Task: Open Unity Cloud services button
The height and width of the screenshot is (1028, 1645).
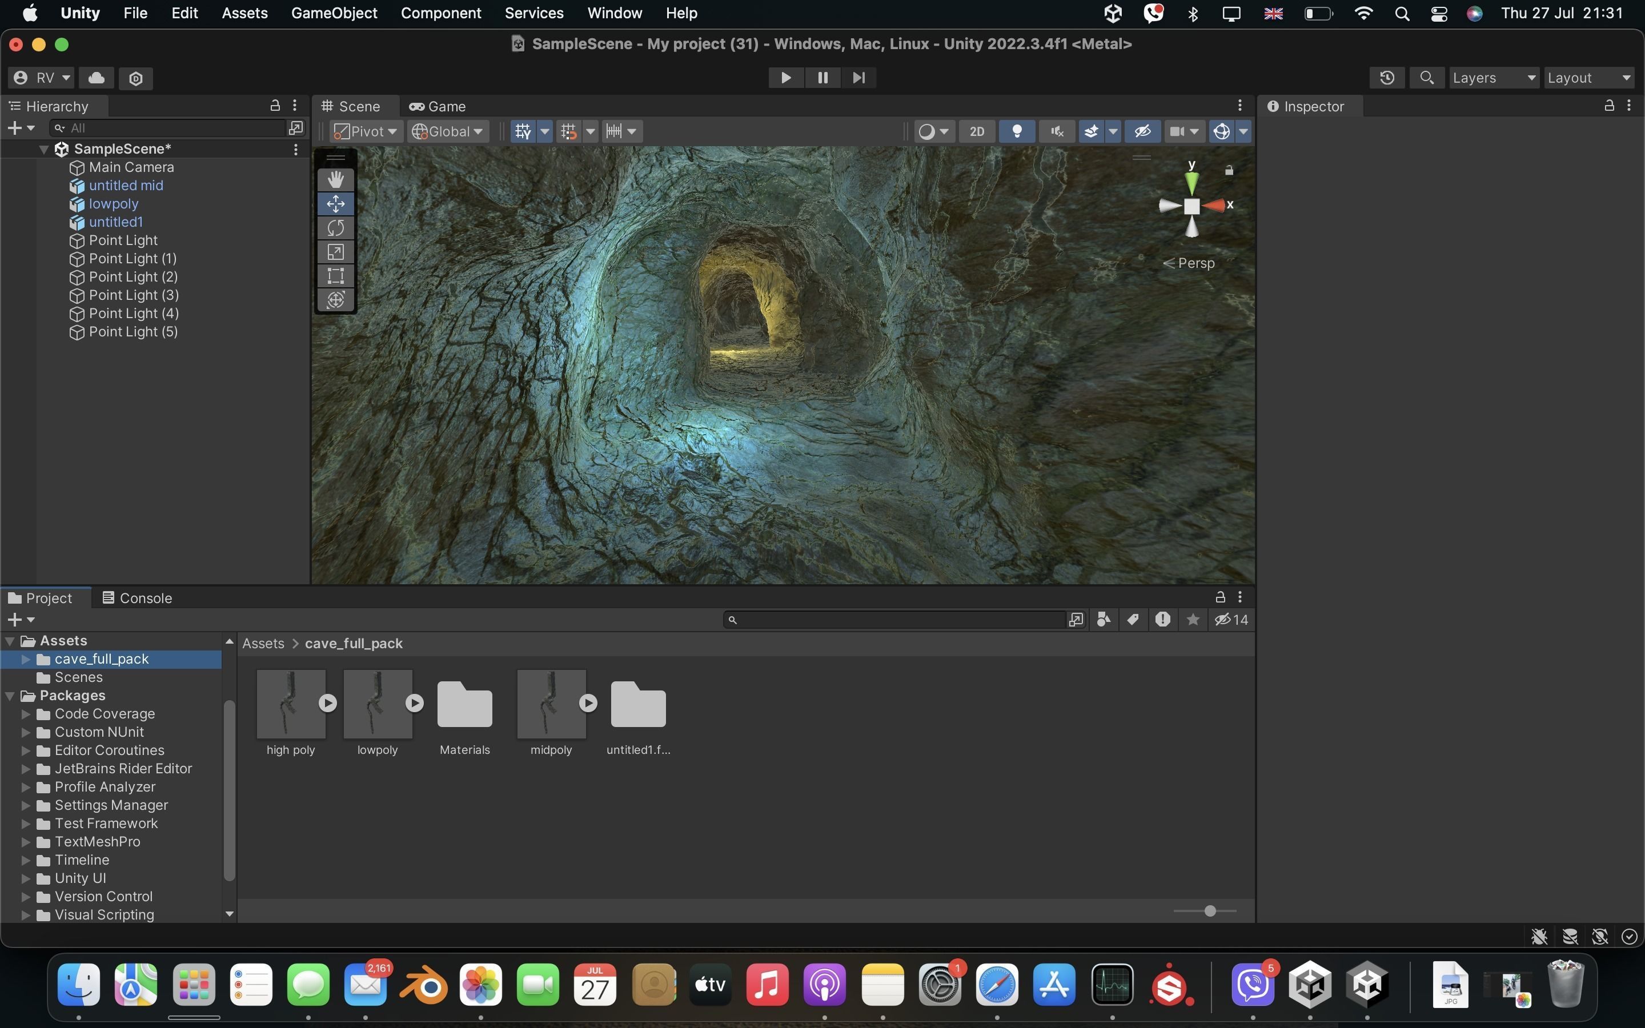Action: (97, 78)
